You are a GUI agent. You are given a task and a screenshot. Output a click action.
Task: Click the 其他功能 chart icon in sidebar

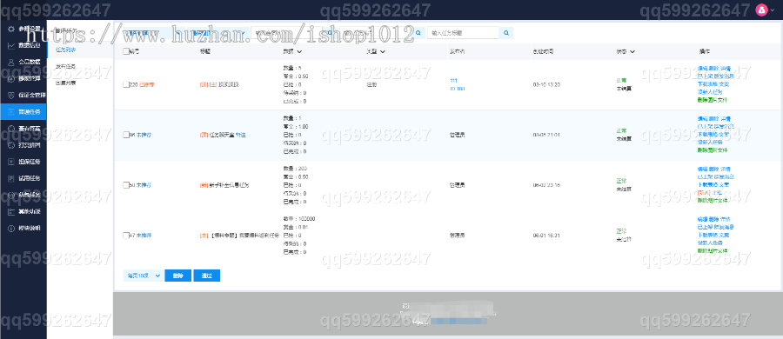[11, 211]
